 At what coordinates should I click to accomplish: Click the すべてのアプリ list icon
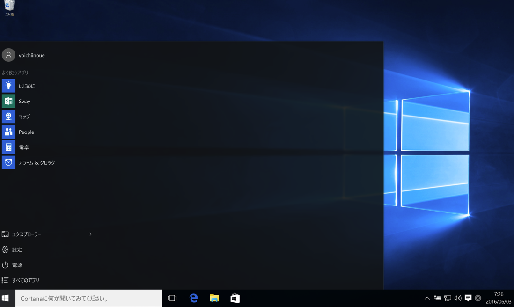[5, 280]
